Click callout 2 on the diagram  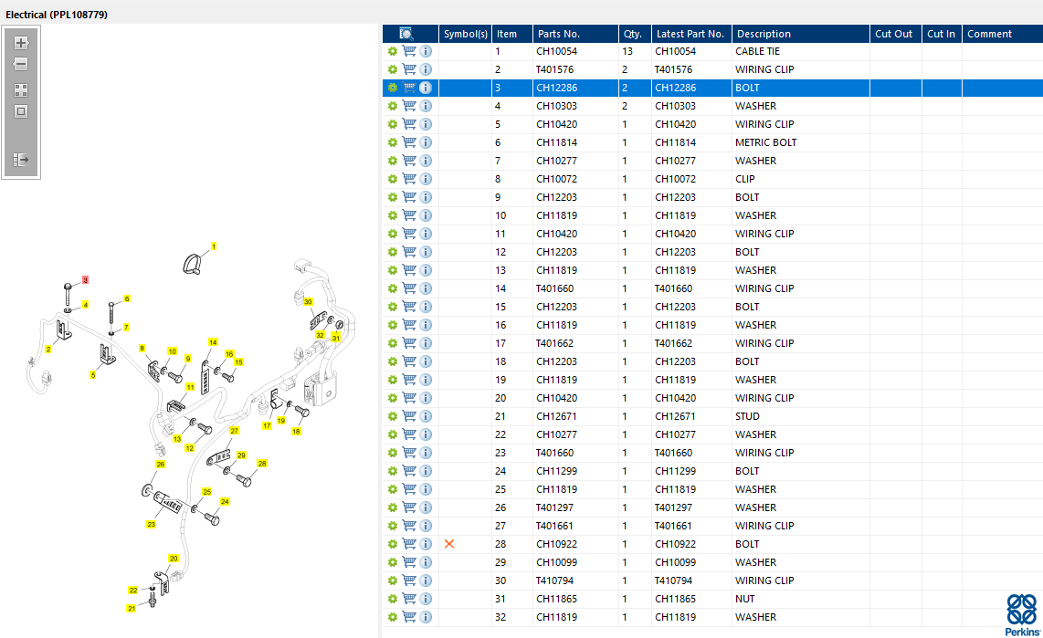point(47,349)
